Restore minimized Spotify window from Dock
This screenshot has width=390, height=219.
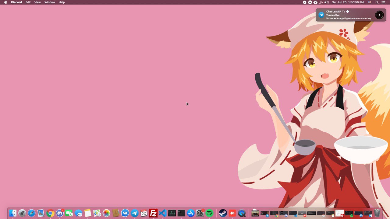pos(349,214)
